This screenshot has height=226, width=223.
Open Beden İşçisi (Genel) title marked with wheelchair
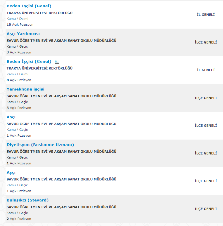click(x=29, y=62)
